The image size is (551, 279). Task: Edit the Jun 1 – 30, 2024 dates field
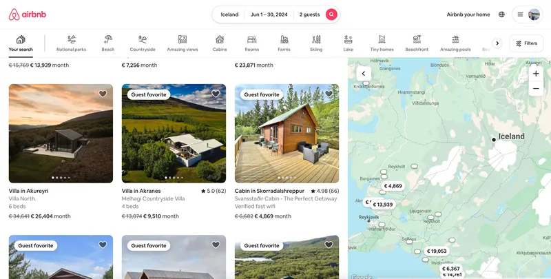tap(269, 14)
